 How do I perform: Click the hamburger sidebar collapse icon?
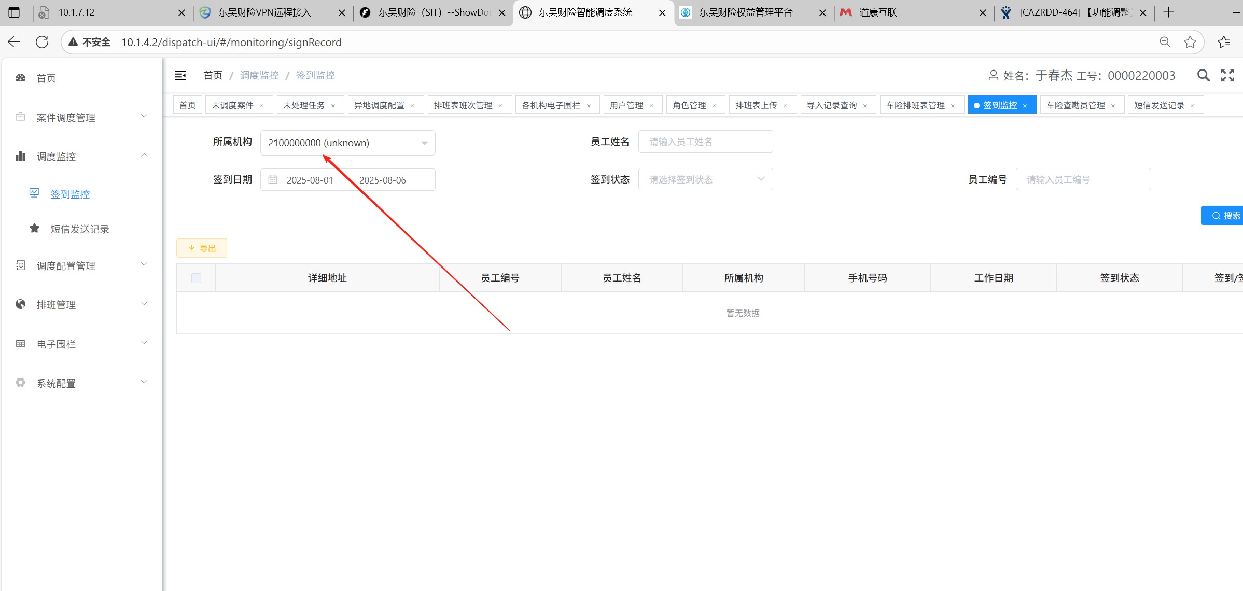(x=180, y=76)
